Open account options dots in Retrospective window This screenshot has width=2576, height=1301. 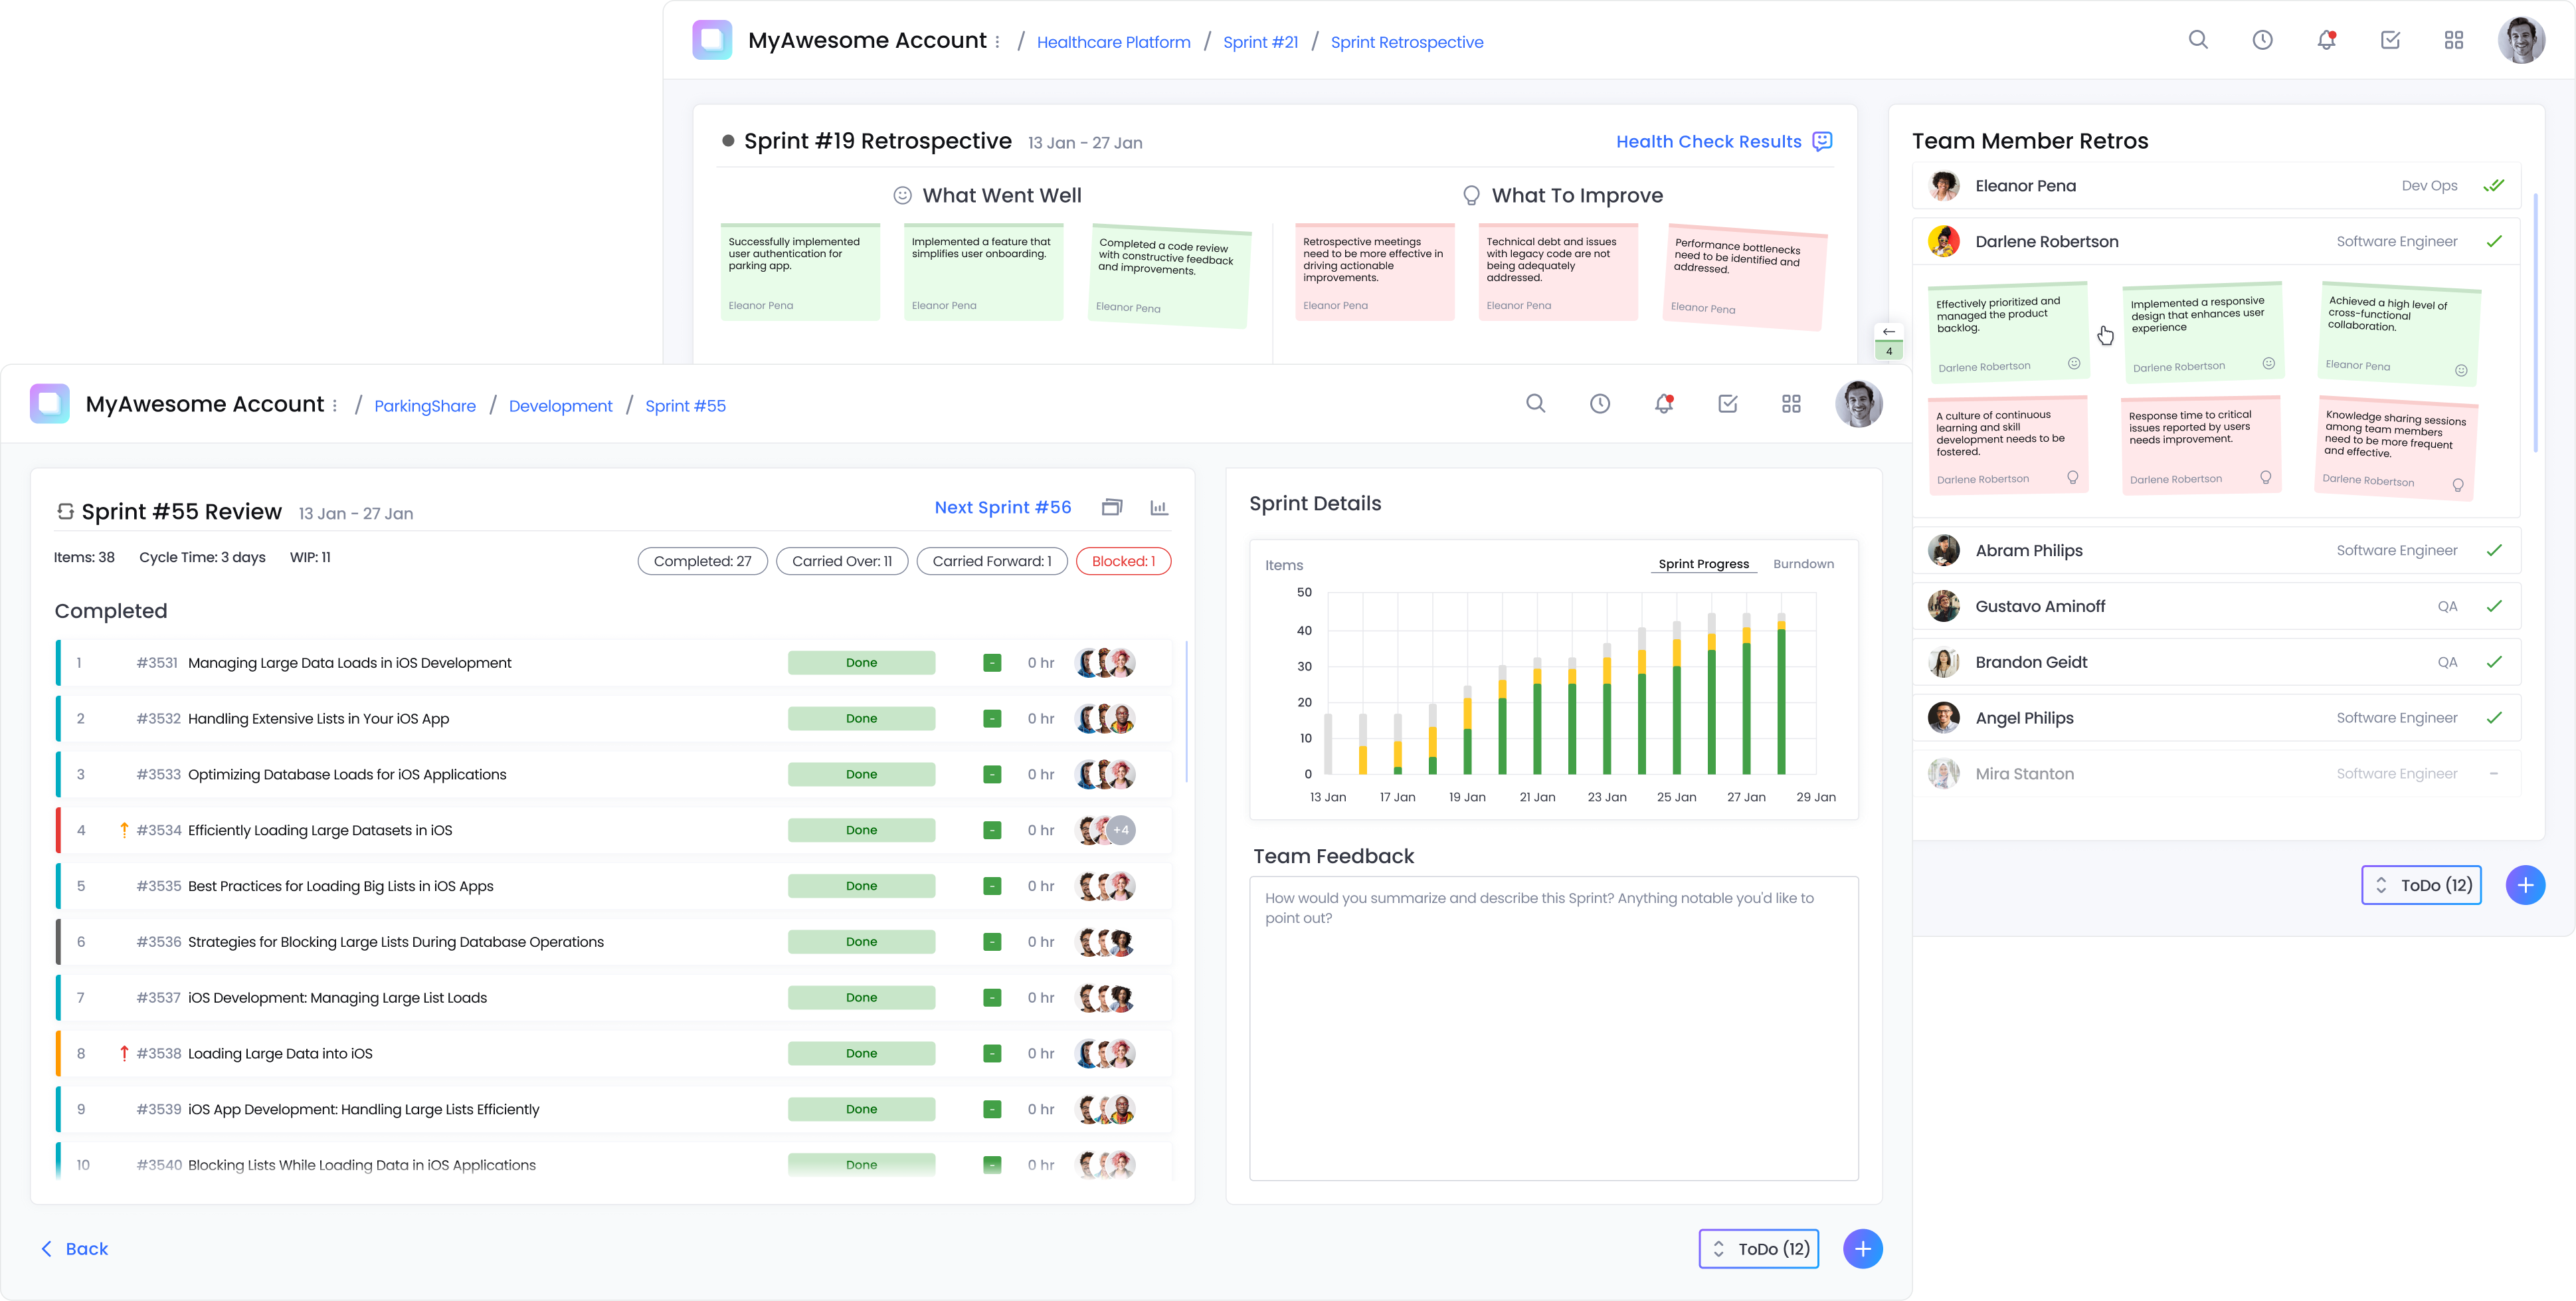(x=997, y=41)
